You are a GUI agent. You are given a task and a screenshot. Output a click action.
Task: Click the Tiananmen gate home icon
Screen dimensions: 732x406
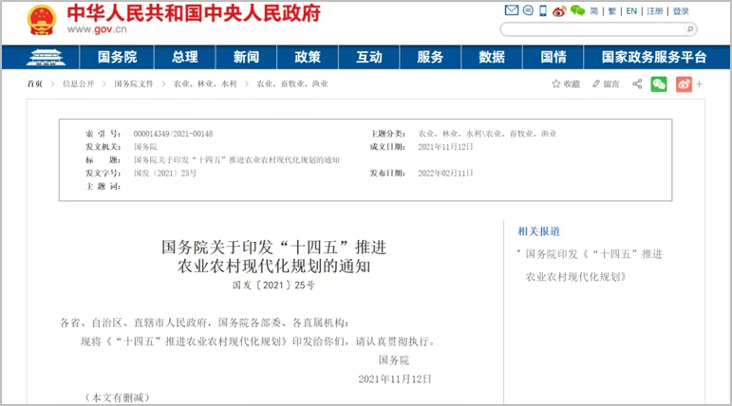click(46, 57)
